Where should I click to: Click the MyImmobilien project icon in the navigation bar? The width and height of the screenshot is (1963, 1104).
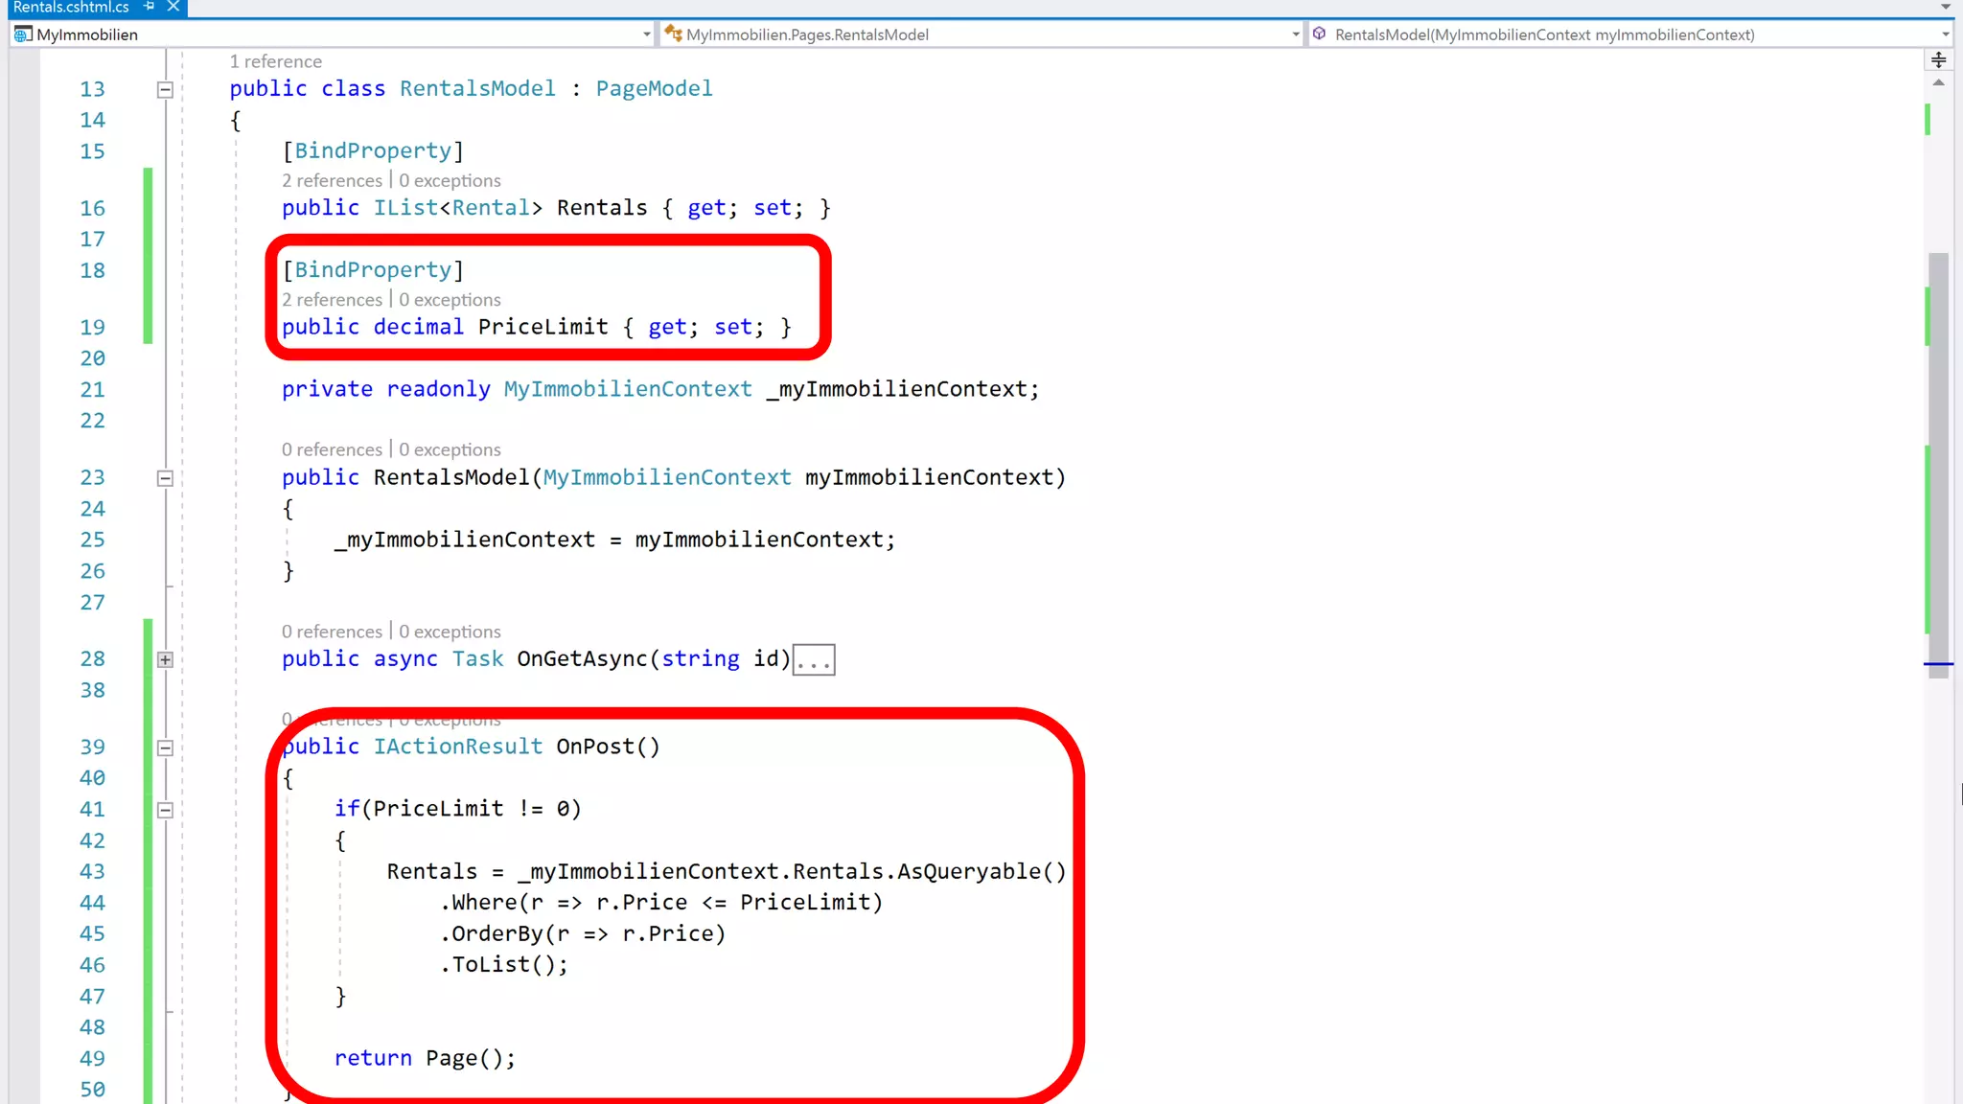23,34
